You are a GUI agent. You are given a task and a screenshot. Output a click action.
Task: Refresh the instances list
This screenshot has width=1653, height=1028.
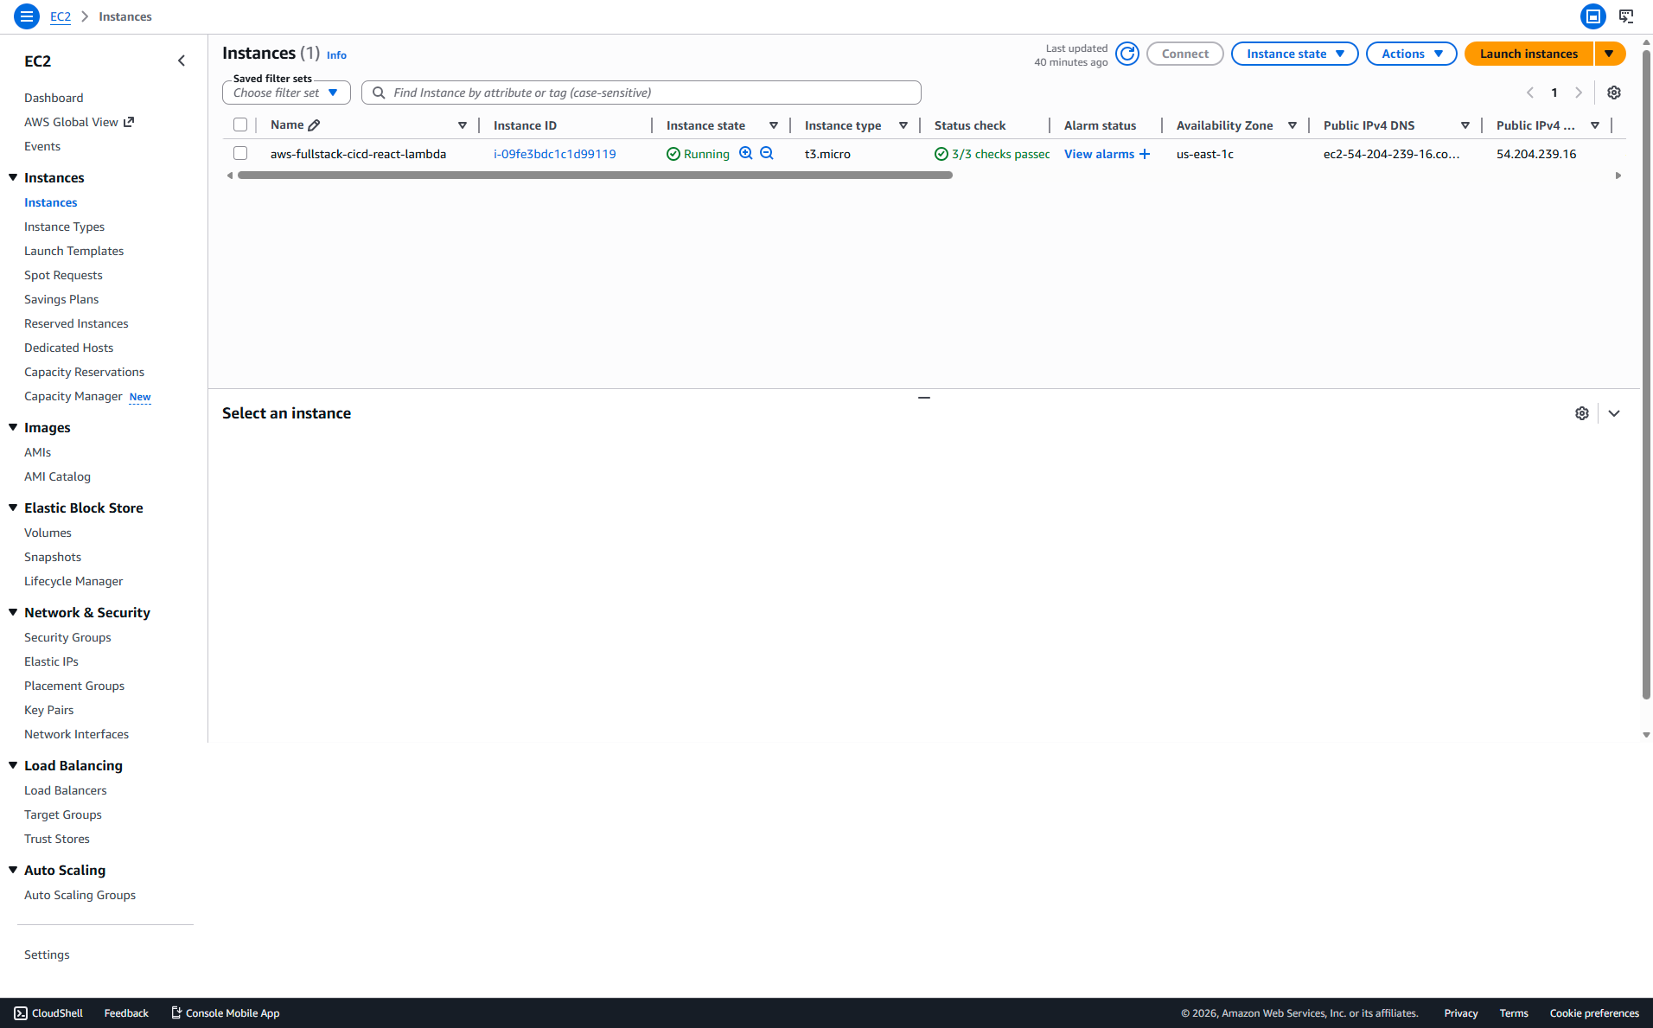click(1127, 54)
